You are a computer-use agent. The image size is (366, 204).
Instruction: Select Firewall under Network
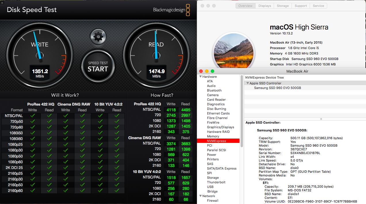click(x=213, y=201)
